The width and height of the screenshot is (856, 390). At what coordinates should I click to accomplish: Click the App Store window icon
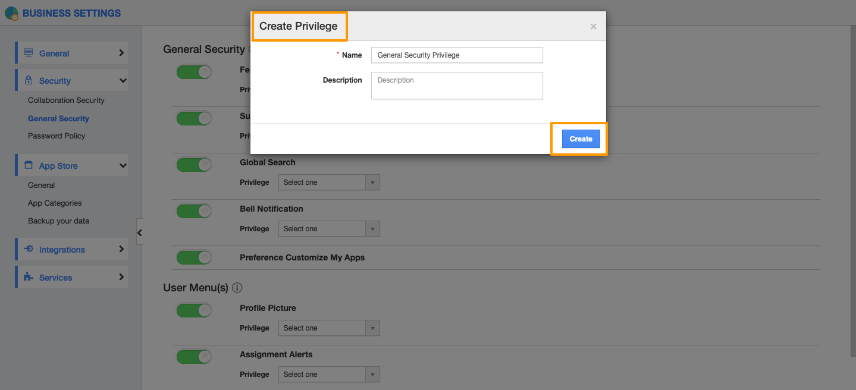(x=29, y=165)
